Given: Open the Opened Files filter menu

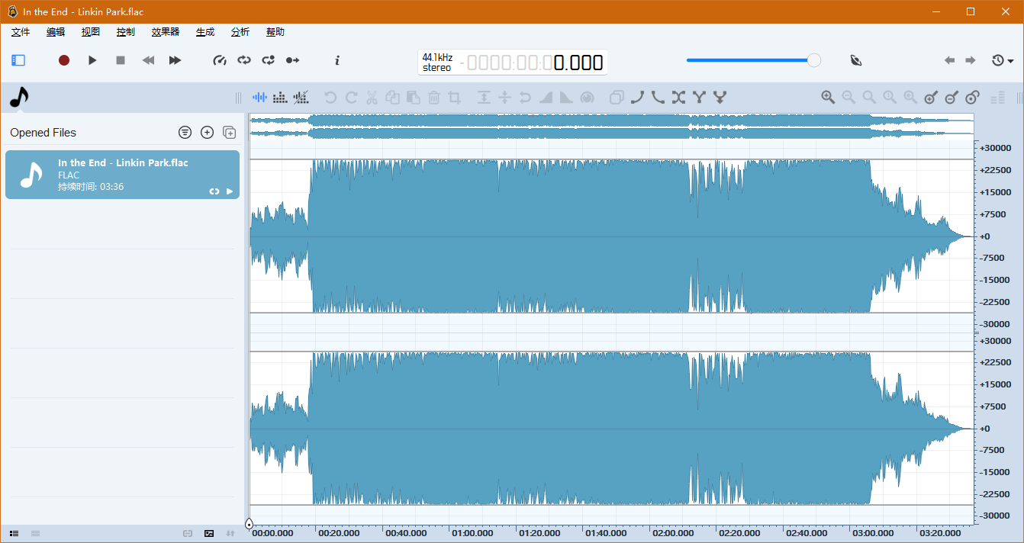Looking at the screenshot, I should click(185, 132).
